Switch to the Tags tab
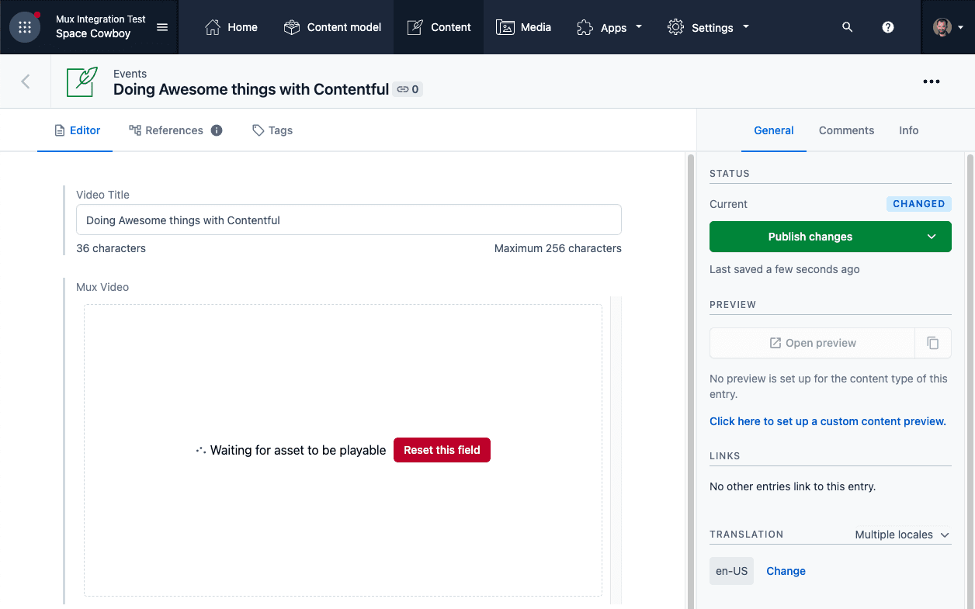The height and width of the screenshot is (609, 975). (x=272, y=130)
